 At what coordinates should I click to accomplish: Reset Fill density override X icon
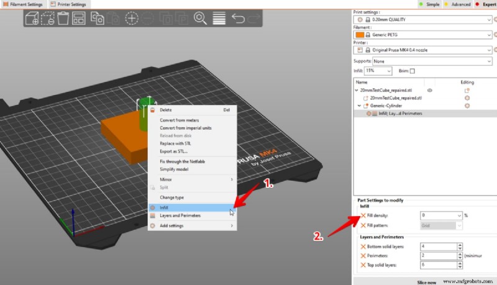363,215
